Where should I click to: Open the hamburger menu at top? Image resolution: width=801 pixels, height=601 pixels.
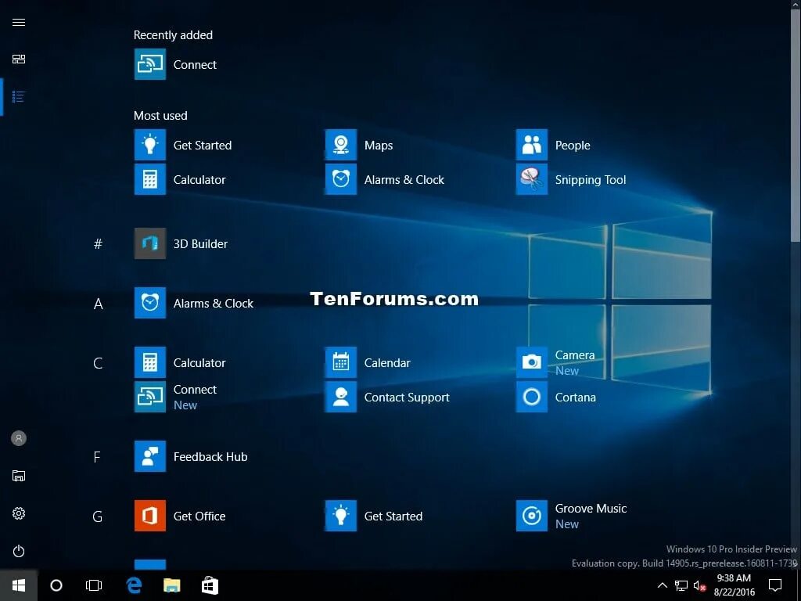pos(19,22)
